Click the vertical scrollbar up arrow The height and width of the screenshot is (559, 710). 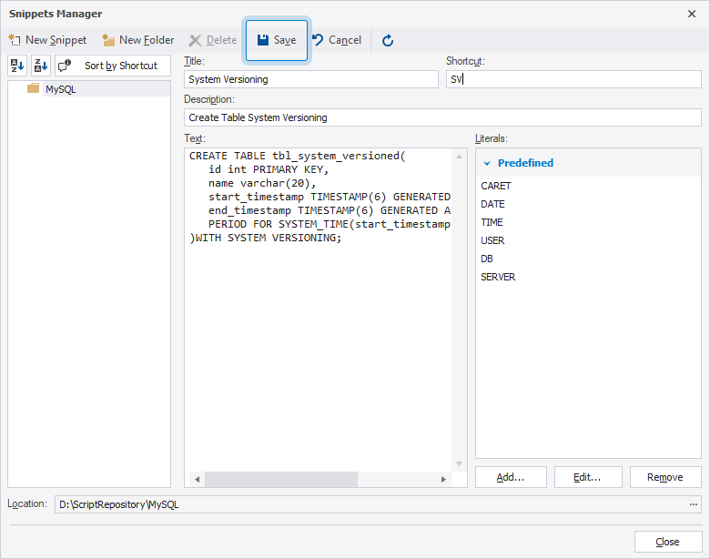[x=459, y=157]
